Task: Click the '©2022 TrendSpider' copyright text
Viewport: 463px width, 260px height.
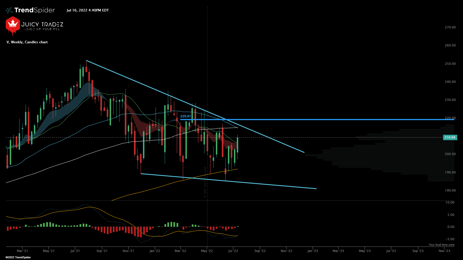Action: click(18, 257)
